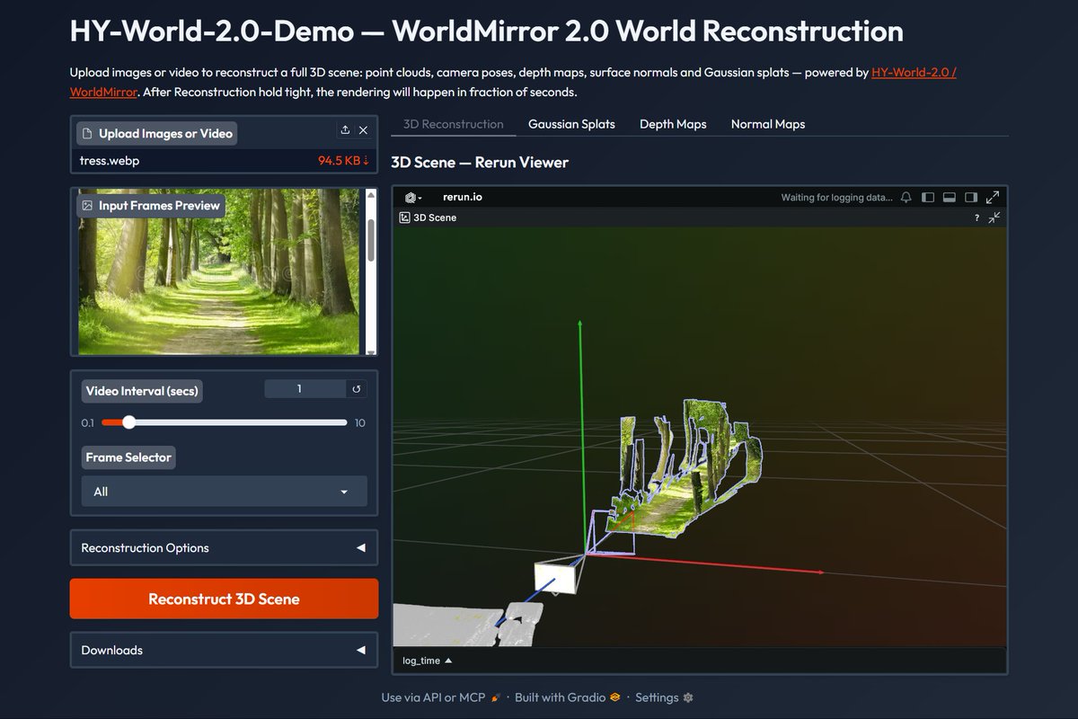Screen dimensions: 1078x719
Task: Switch to the 3D Reconstruction tab
Action: tap(454, 124)
